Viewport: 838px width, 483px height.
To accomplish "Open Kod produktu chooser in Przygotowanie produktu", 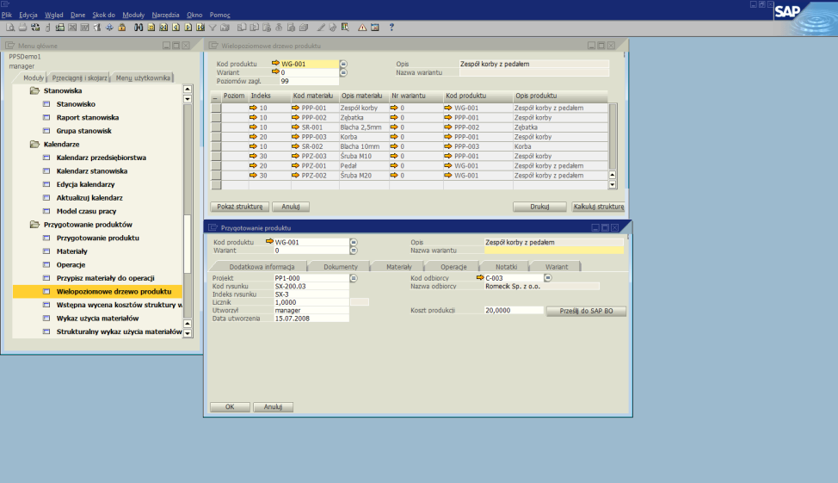I will coord(354,242).
